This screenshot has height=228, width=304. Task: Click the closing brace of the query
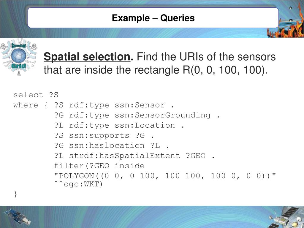click(15, 194)
